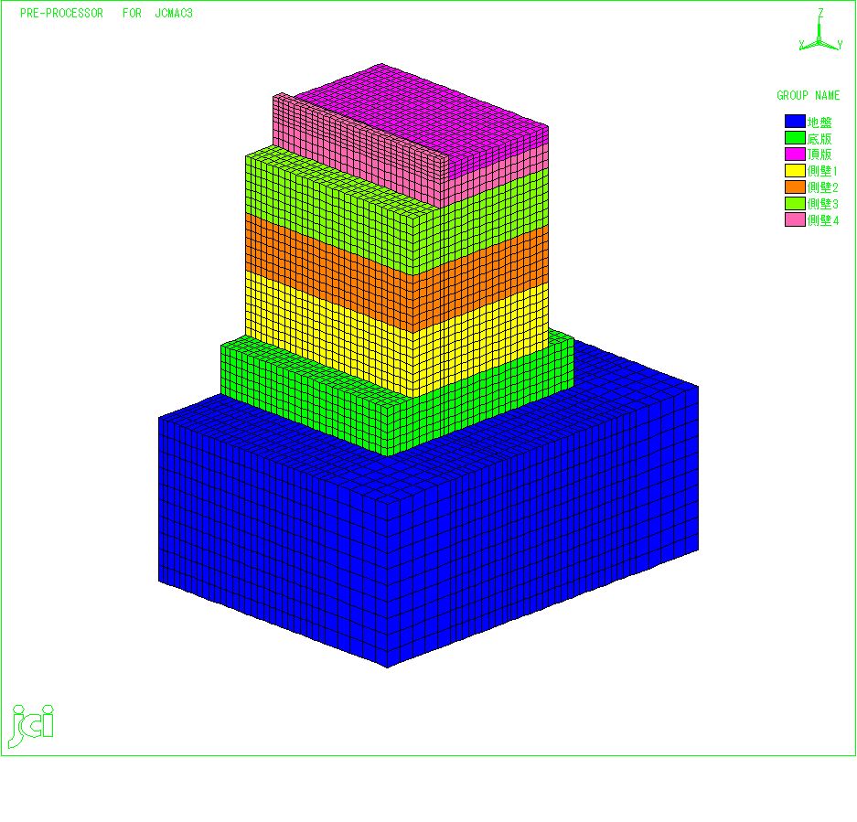857x822 pixels.
Task: Select the pink 側壁4 legend swatch
Action: coord(795,219)
